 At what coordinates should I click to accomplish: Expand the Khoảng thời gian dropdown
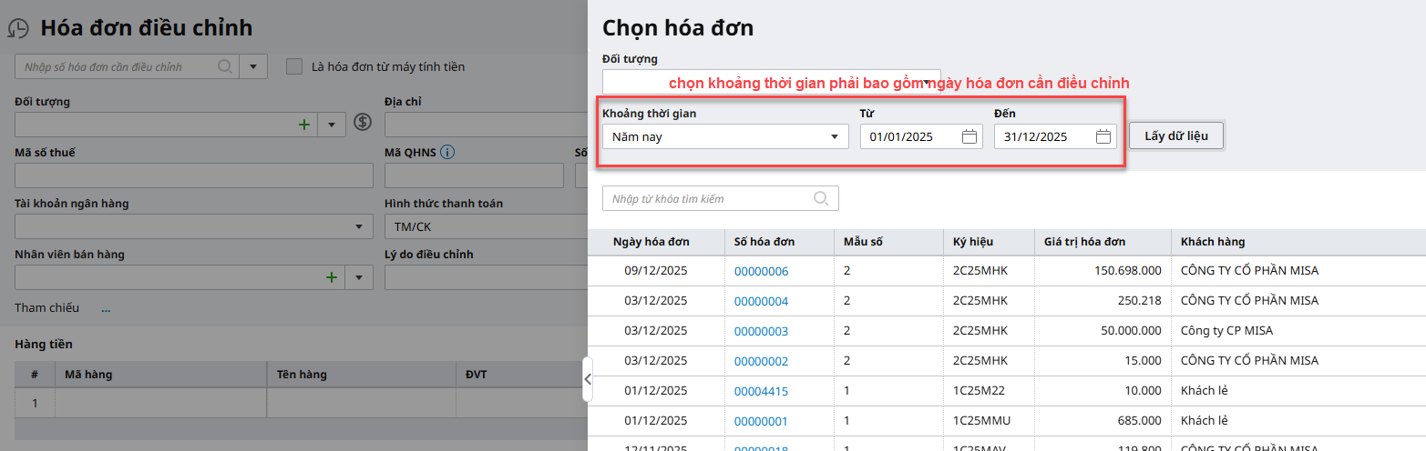point(834,137)
